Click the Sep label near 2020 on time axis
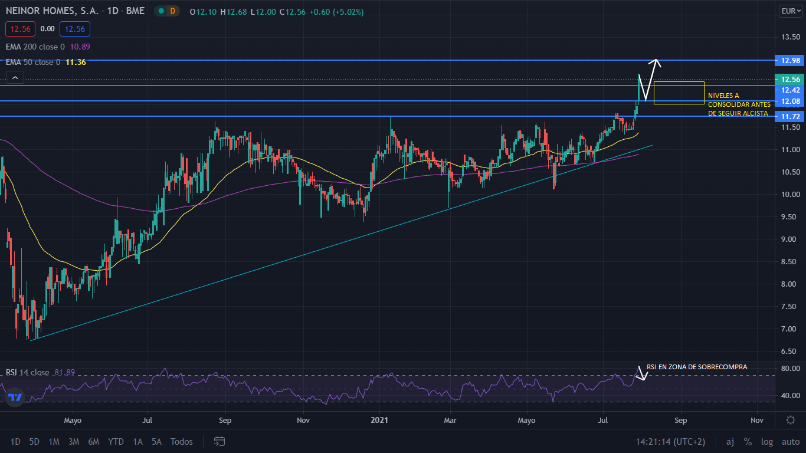The height and width of the screenshot is (453, 806). pos(225,421)
